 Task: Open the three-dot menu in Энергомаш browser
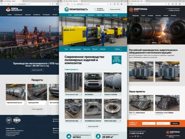[x=183, y=4]
